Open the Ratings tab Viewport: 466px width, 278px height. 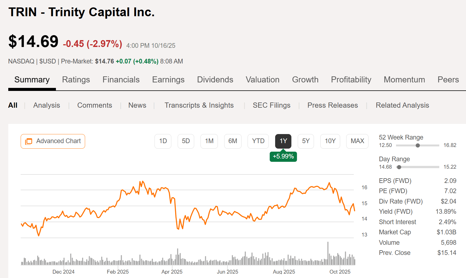coord(76,80)
